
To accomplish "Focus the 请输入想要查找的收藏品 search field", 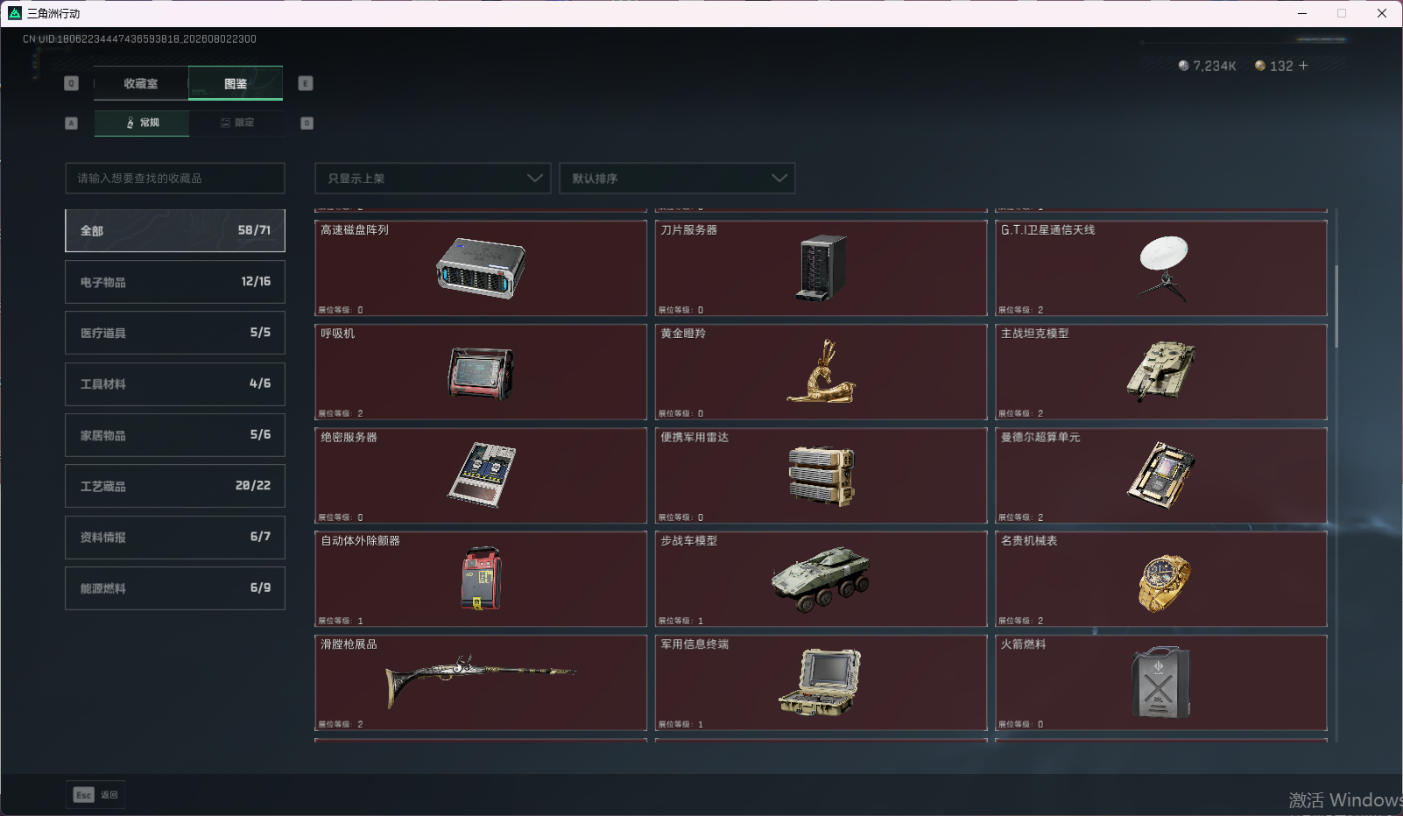I will [x=175, y=179].
